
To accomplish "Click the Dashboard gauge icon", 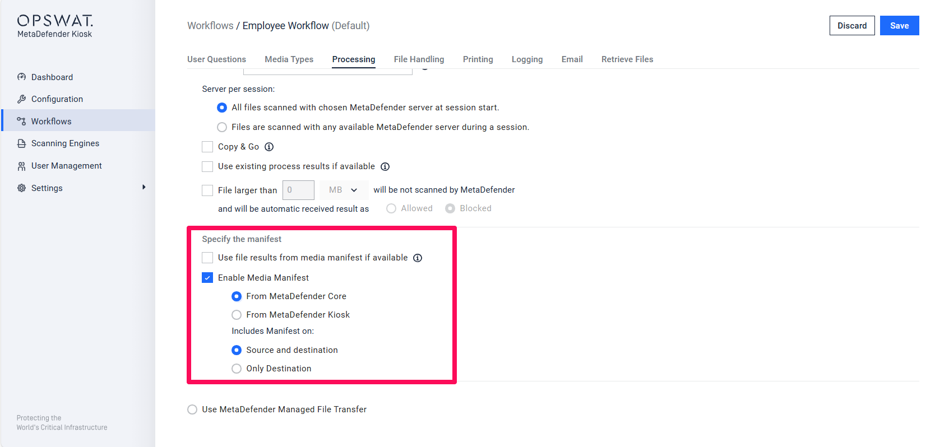I will coord(22,77).
